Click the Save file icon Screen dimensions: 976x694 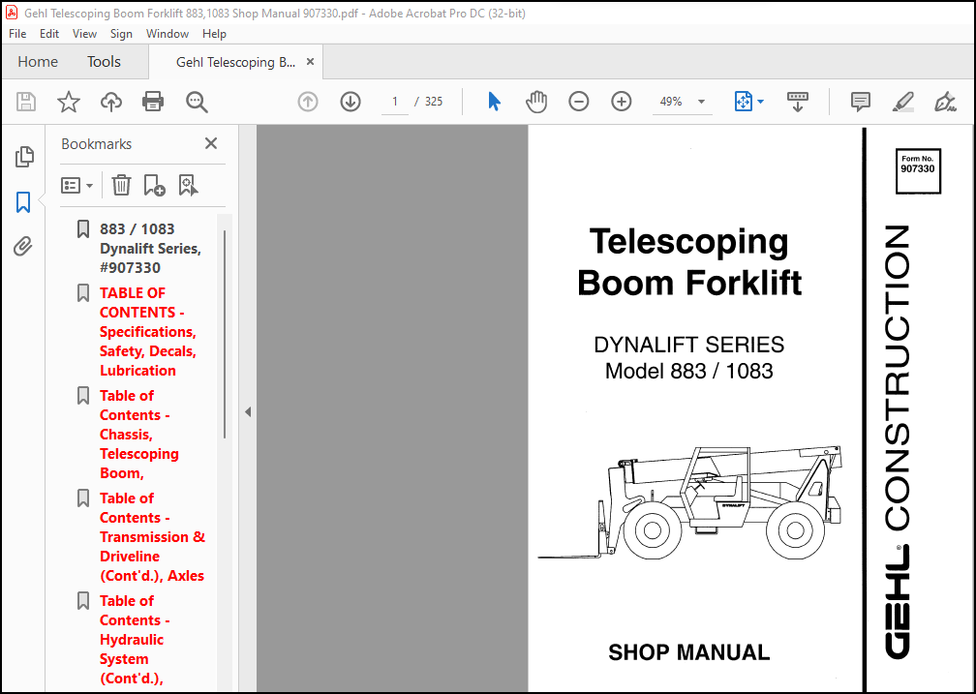click(x=26, y=102)
